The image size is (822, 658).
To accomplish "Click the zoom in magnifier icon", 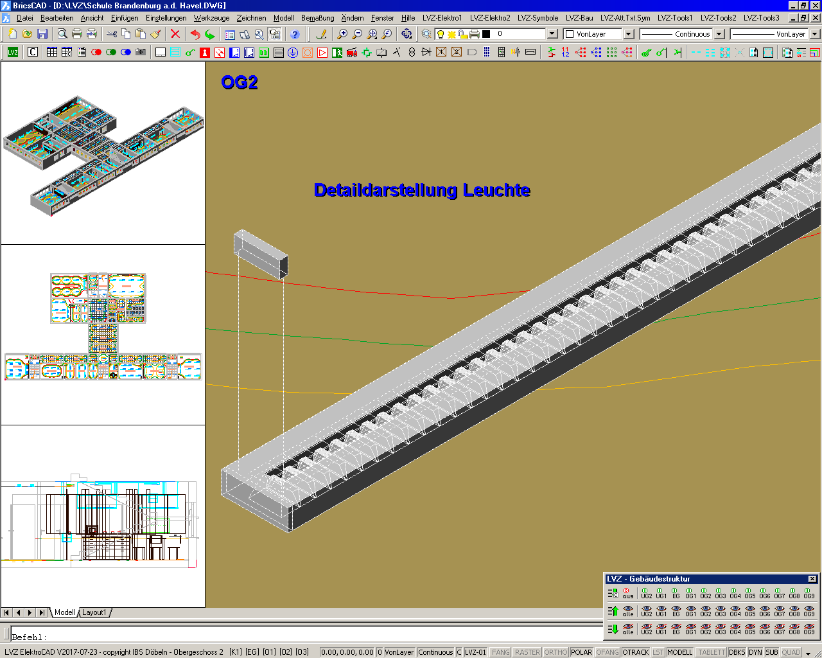I will tap(342, 34).
